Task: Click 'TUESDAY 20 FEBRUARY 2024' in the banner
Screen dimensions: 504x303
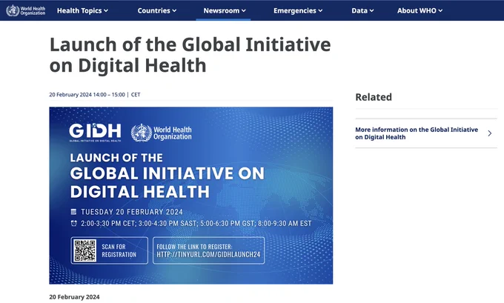Action: [x=132, y=212]
